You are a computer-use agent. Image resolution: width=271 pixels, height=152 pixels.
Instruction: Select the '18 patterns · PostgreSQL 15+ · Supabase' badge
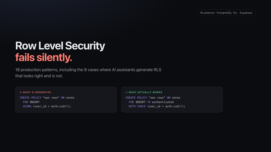(226, 13)
